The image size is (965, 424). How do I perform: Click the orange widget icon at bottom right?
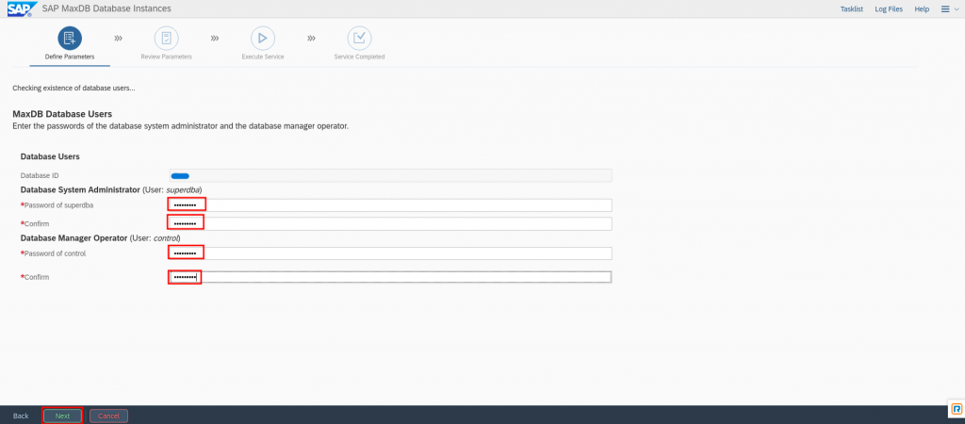(956, 409)
